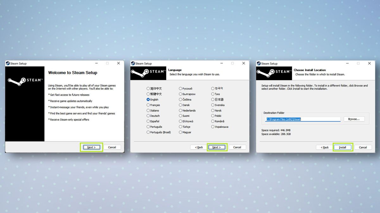Click the Steam icon in the Choose Install Location title bar
Screen dimensions: 380x213
click(x=259, y=63)
